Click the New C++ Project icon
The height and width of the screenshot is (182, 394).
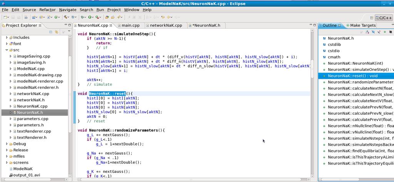click(33, 17)
